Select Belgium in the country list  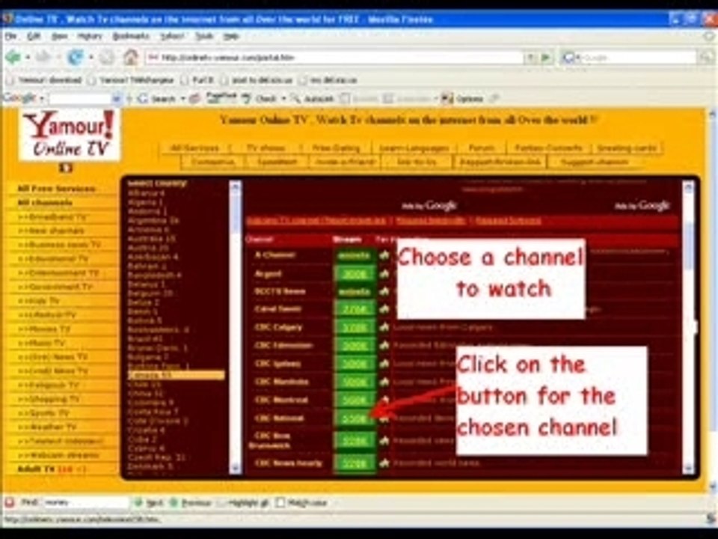[x=150, y=293]
